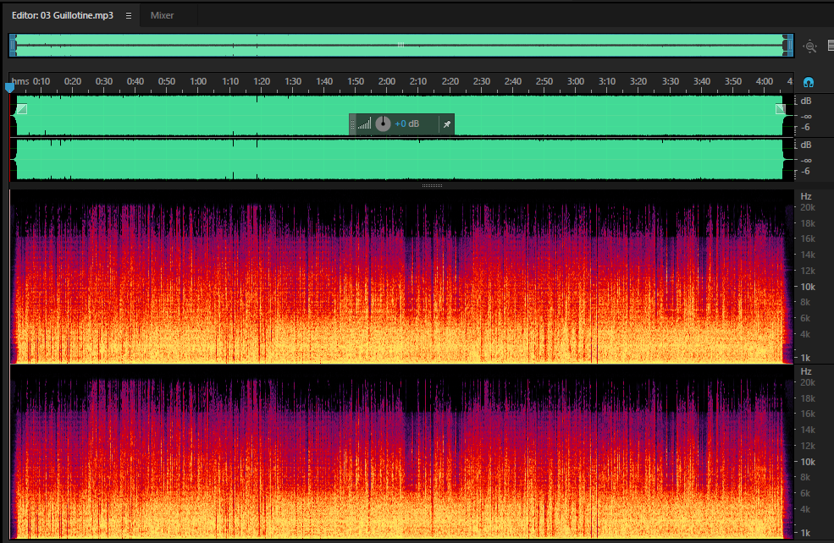
Task: Click the blue playhead marker on the ruler
Action: 9,86
